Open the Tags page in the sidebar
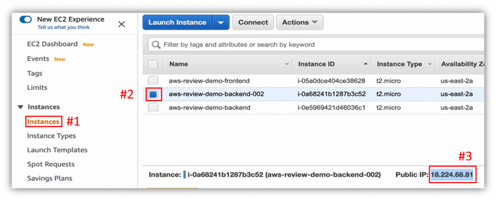The height and width of the screenshot is (200, 496). coord(34,73)
